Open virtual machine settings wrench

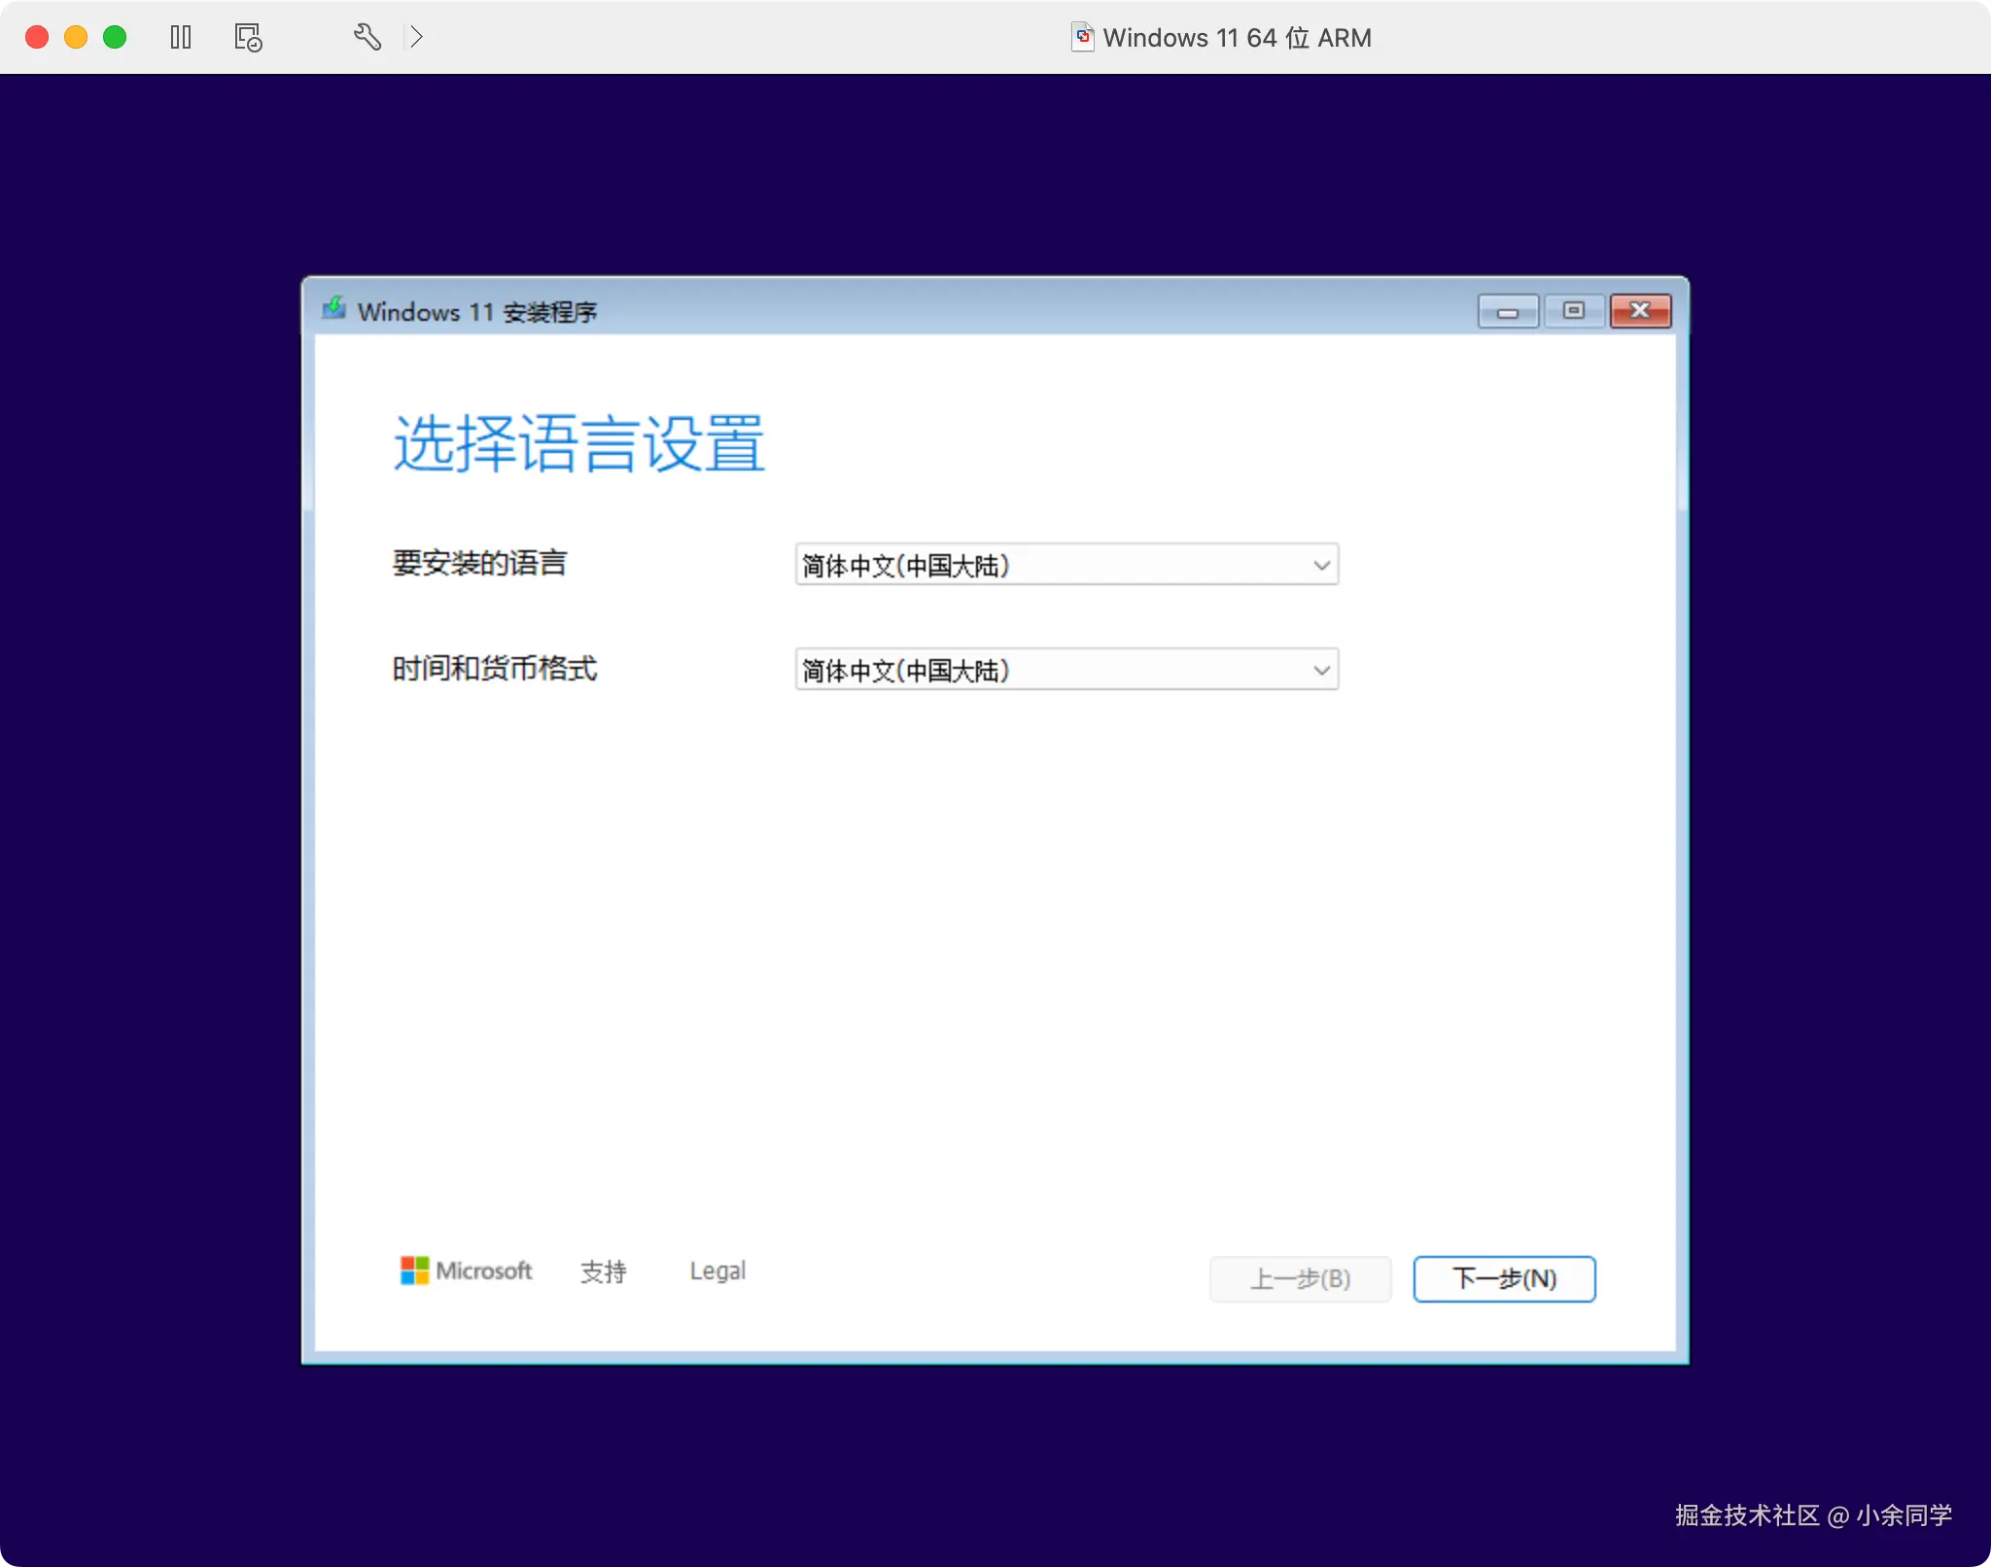tap(367, 37)
